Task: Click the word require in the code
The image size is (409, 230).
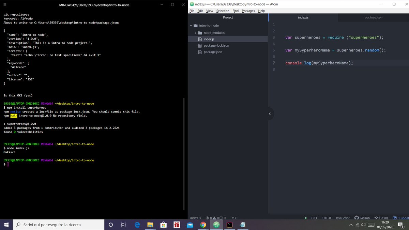Action: (x=336, y=37)
